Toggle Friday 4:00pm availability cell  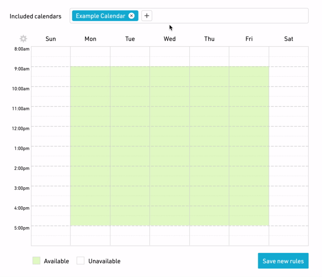pos(249,217)
